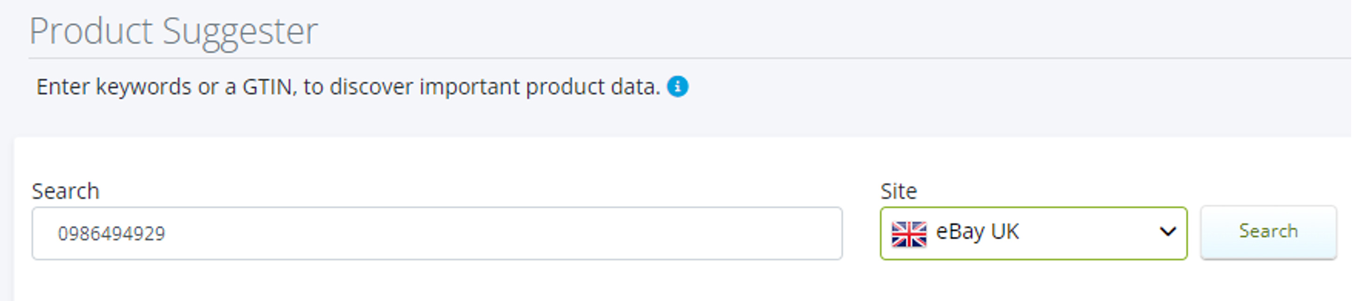This screenshot has height=301, width=1353.
Task: Focus the Search keywords input field
Action: click(437, 233)
